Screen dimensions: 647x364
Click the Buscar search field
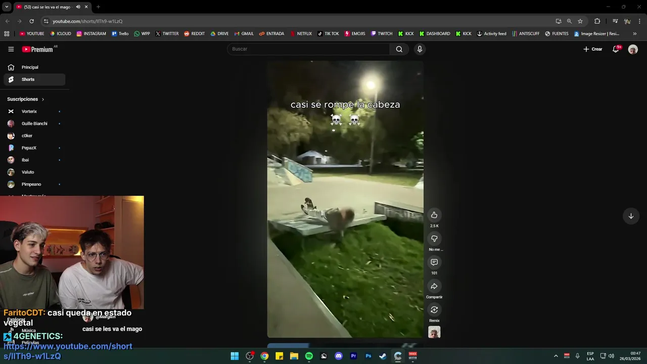click(x=308, y=49)
